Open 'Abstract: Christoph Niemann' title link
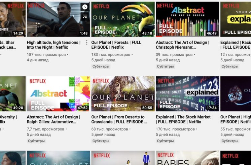Screen dimensions: 251x165 click(x=182, y=45)
